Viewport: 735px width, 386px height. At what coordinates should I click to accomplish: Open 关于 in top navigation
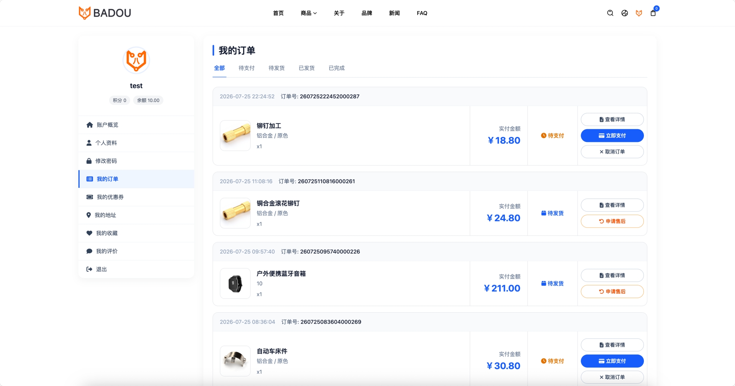pyautogui.click(x=339, y=13)
